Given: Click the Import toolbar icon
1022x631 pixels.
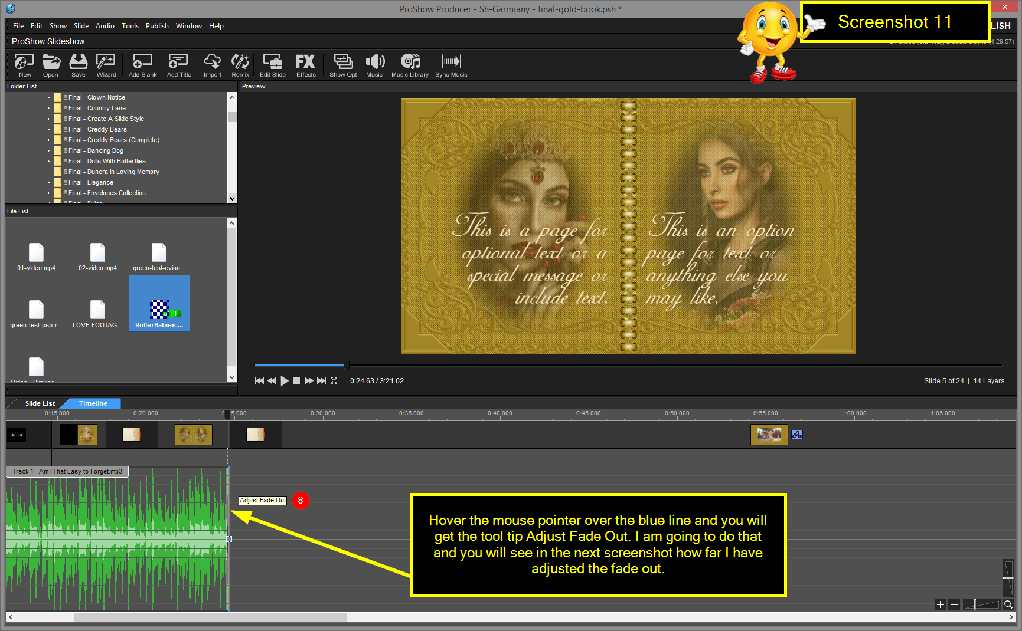Looking at the screenshot, I should pos(213,65).
